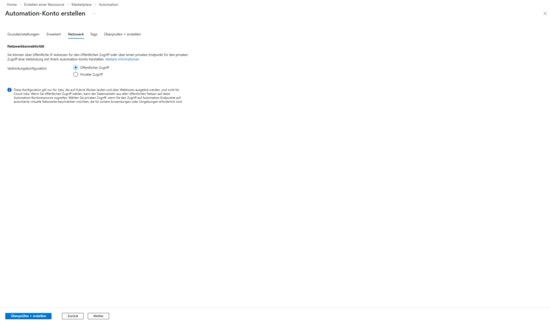The image size is (550, 324).
Task: Click the blue info icon beside the note
Action: (x=10, y=90)
